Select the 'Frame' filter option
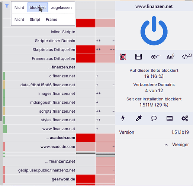The height and width of the screenshot is (186, 193). [51, 19]
